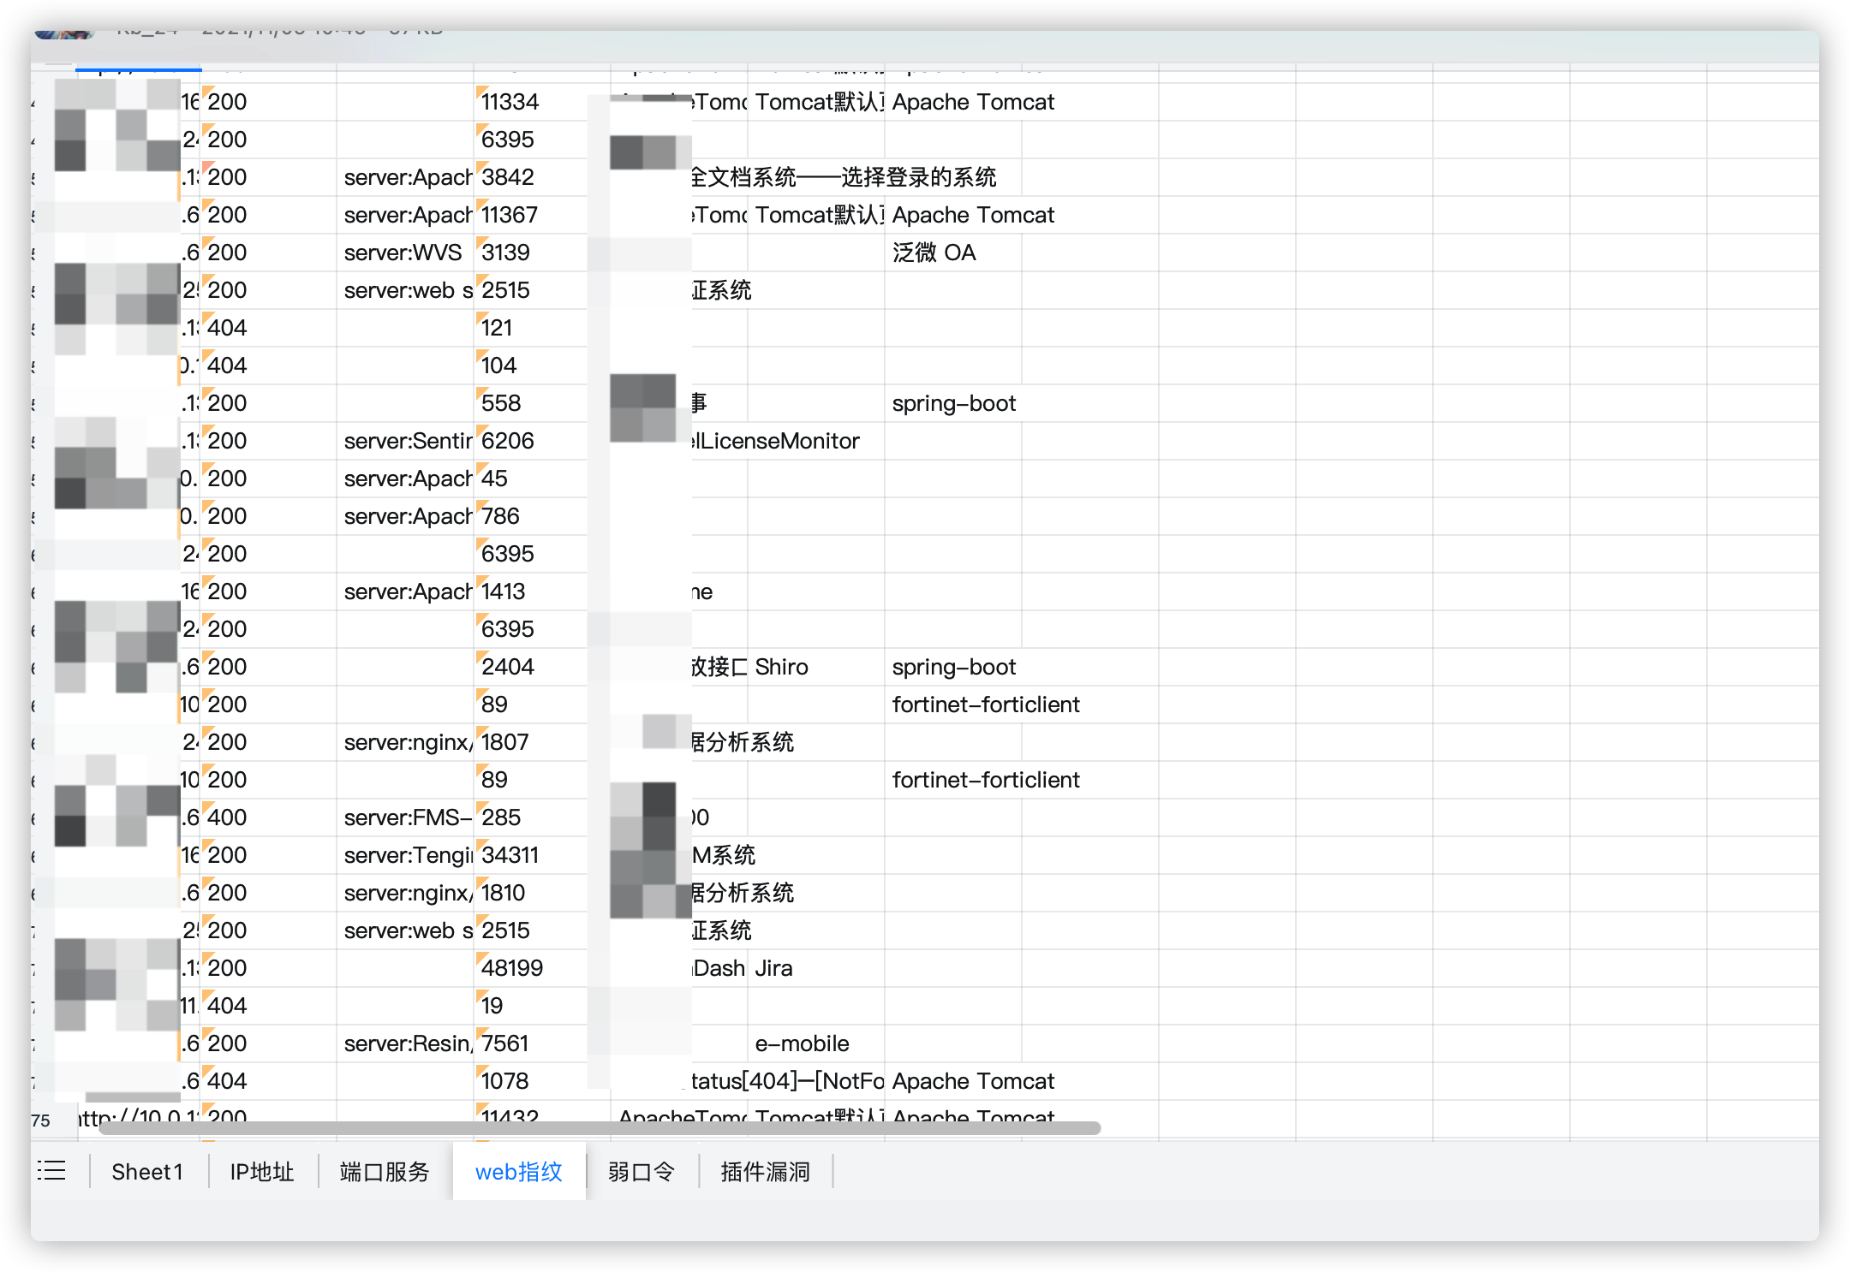The width and height of the screenshot is (1850, 1272).
Task: Go to the 插件漏洞 sheet tab
Action: 765,1171
